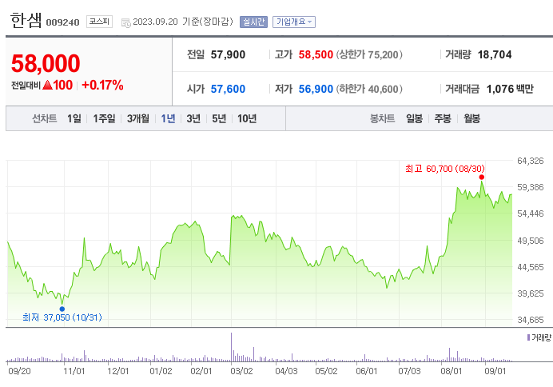This screenshot has width=553, height=387.
Task: Click the 코스피 market badge
Action: [99, 22]
